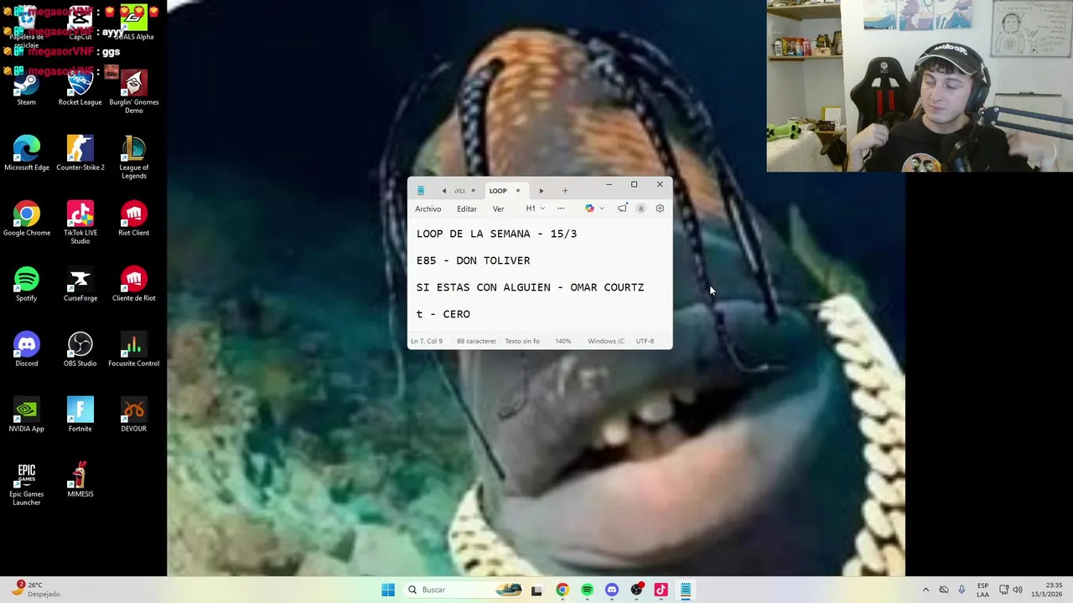Select the MIMESIS desktop icon

click(80, 480)
